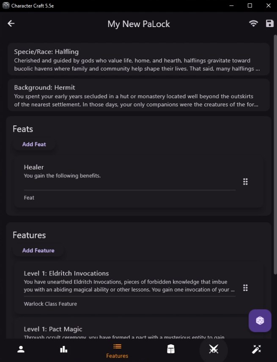277x362 pixels.
Task: Open the character profile tab
Action: 21,349
